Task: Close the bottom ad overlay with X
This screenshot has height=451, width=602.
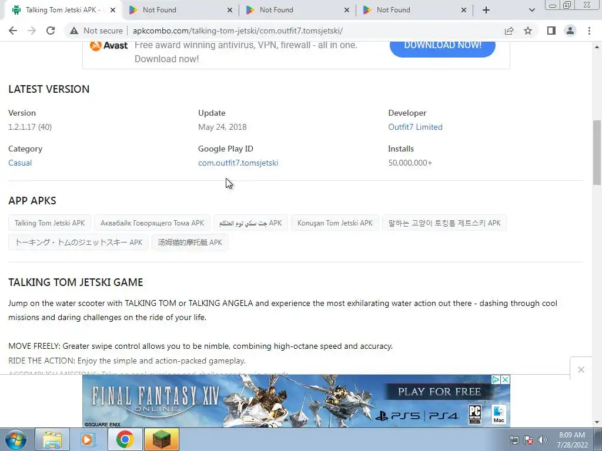Action: 581,370
